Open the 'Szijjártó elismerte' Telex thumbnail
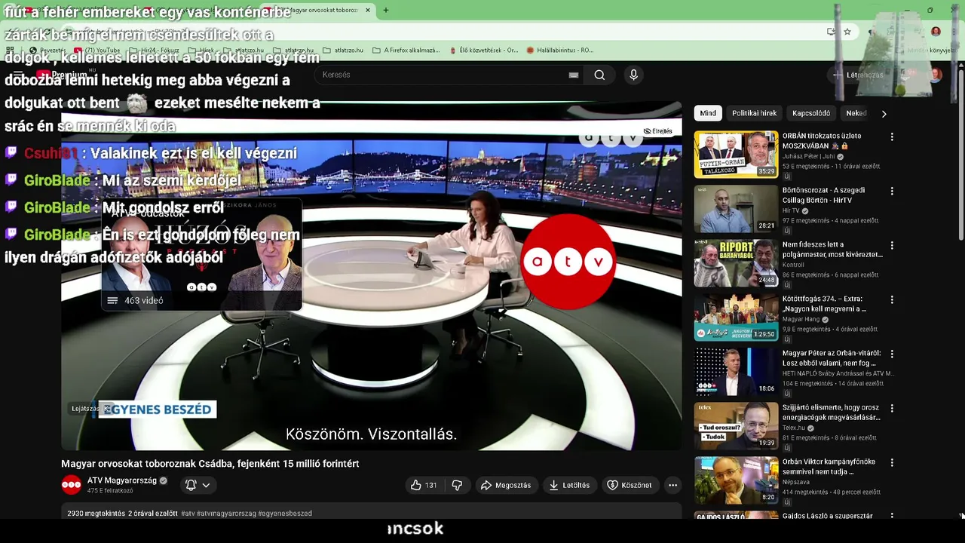965x543 pixels. coord(736,426)
